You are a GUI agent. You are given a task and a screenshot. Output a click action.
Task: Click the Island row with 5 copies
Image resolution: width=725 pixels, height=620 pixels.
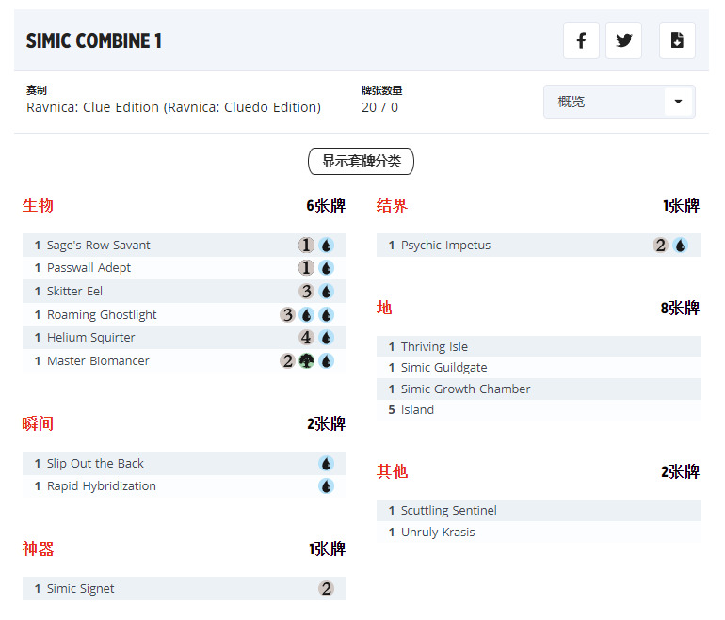(x=417, y=410)
